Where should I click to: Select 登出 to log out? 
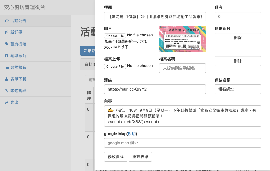click(36, 102)
